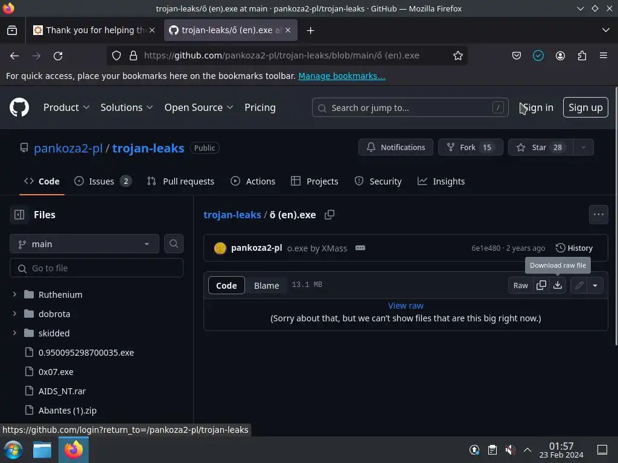Click the Raw button
The width and height of the screenshot is (618, 463).
521,285
